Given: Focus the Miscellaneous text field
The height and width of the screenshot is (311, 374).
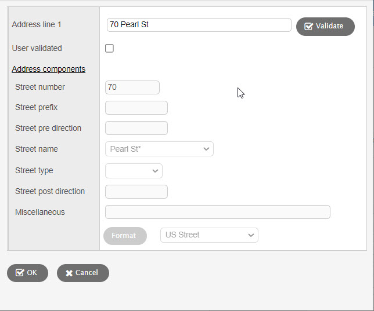Looking at the screenshot, I should [x=217, y=212].
